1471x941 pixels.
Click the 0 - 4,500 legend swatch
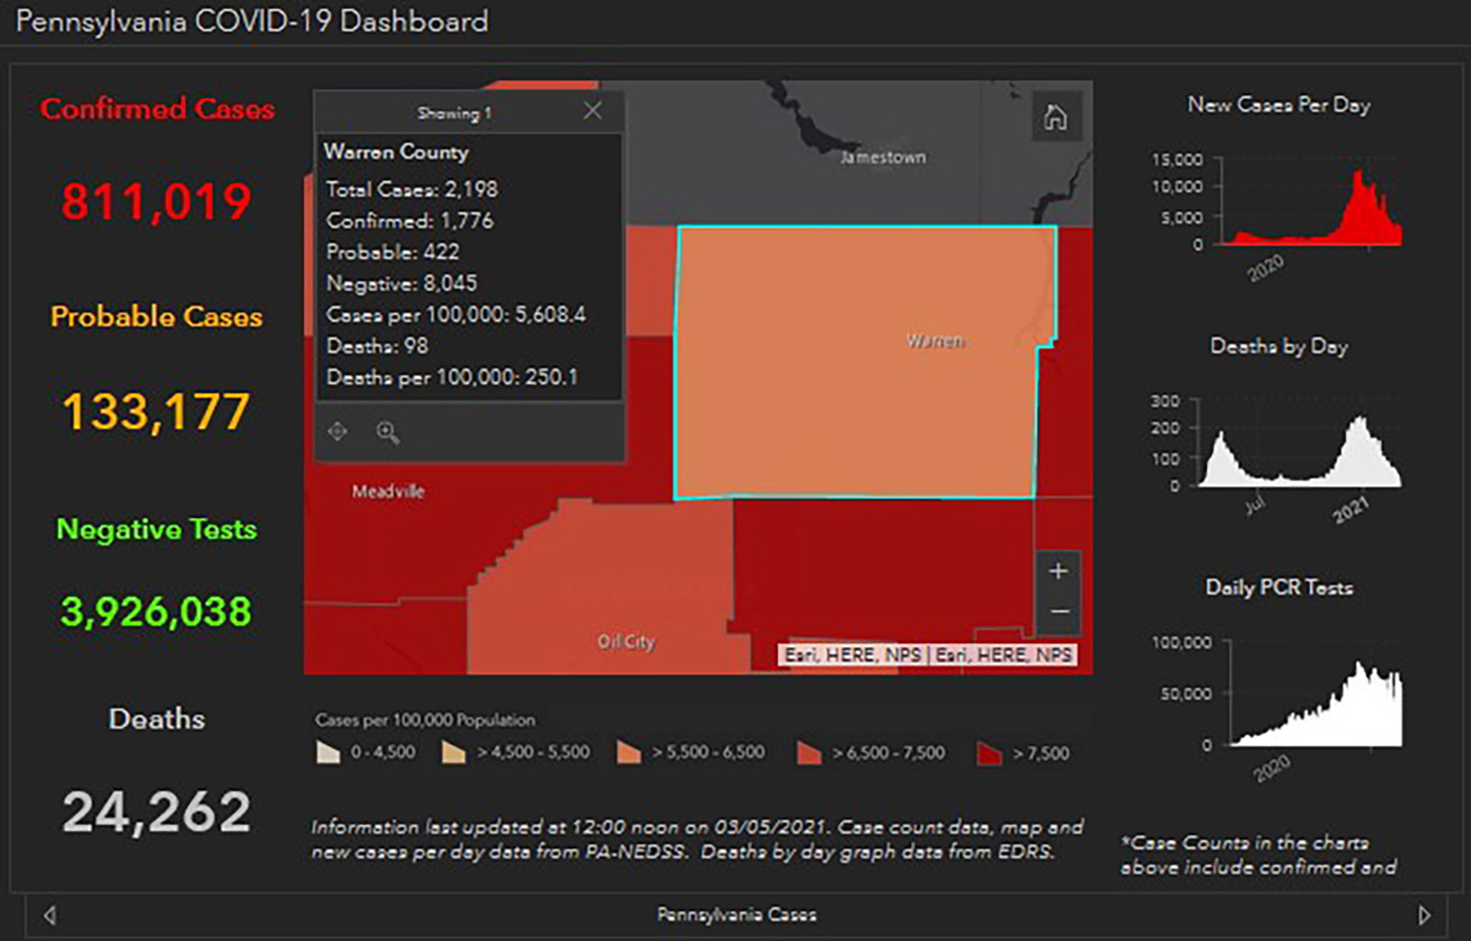tap(328, 753)
